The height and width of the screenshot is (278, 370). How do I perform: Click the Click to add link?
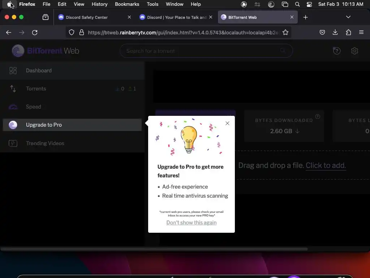click(326, 165)
